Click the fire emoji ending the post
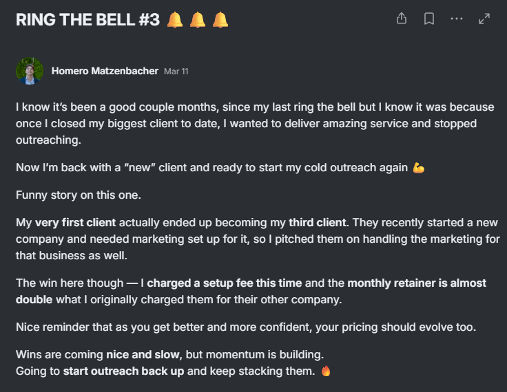The image size is (507, 392). tap(326, 371)
